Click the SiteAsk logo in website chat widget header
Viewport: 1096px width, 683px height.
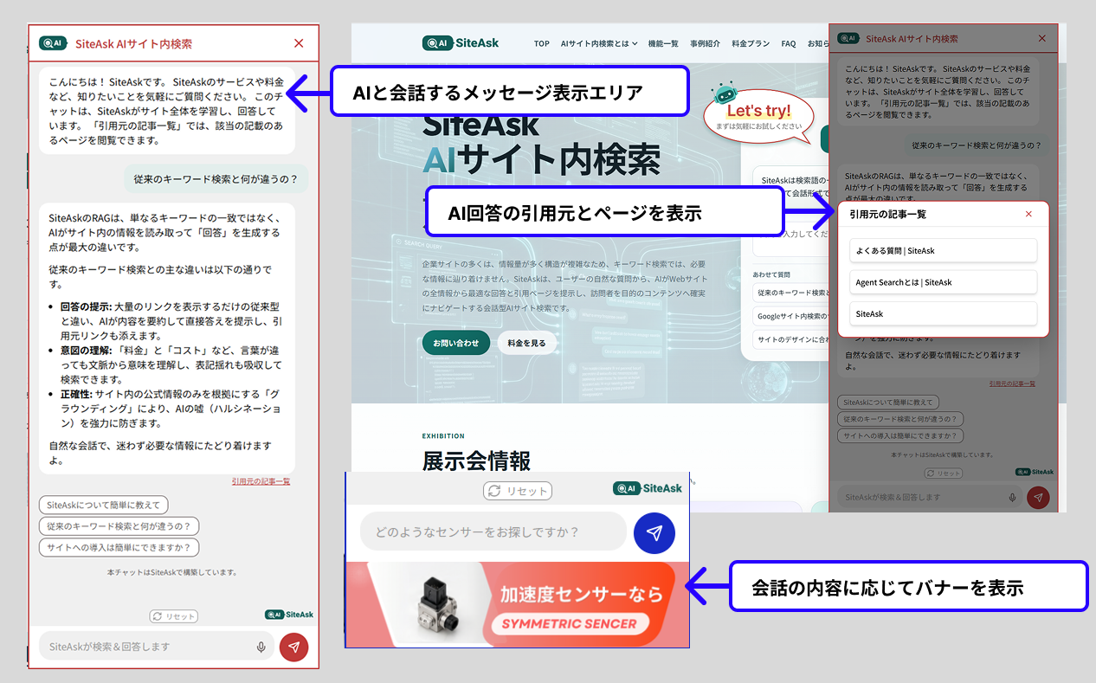[x=848, y=38]
